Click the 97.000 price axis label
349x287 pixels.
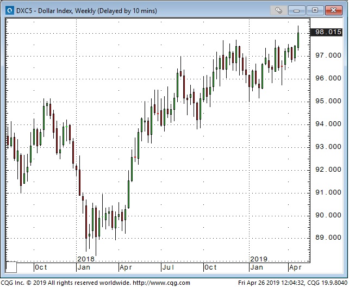[328, 55]
